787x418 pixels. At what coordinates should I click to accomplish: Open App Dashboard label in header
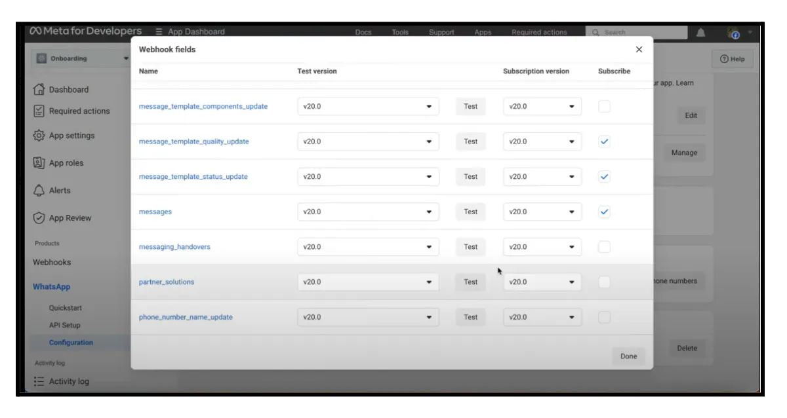[x=196, y=31]
